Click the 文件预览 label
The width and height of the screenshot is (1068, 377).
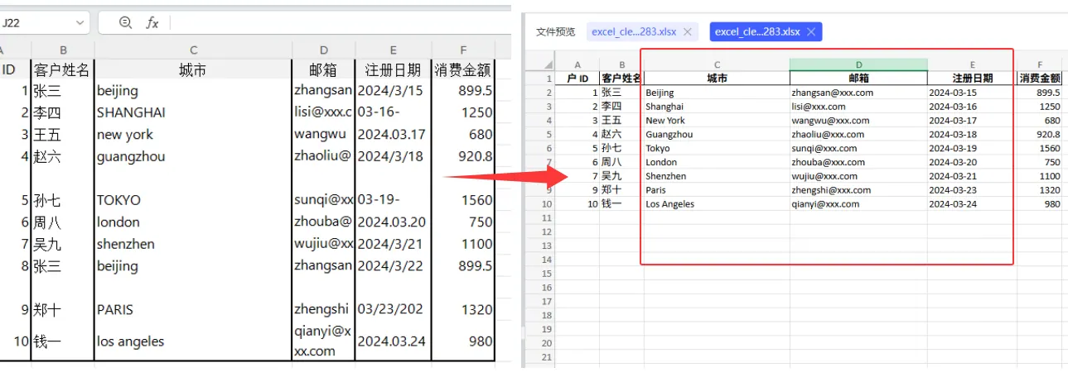click(x=555, y=31)
